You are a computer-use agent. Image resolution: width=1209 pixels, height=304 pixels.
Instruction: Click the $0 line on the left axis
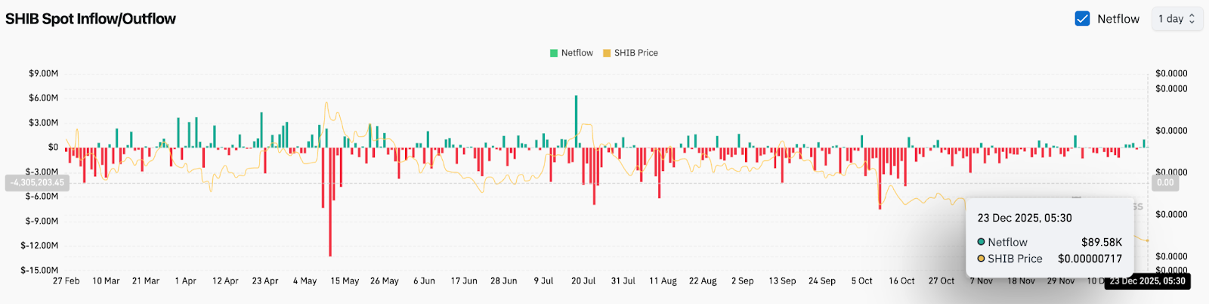click(53, 147)
